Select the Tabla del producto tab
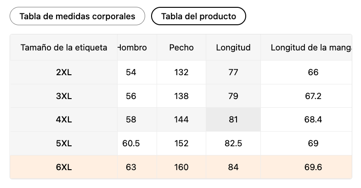This screenshot has width=361, height=188. coord(198,17)
